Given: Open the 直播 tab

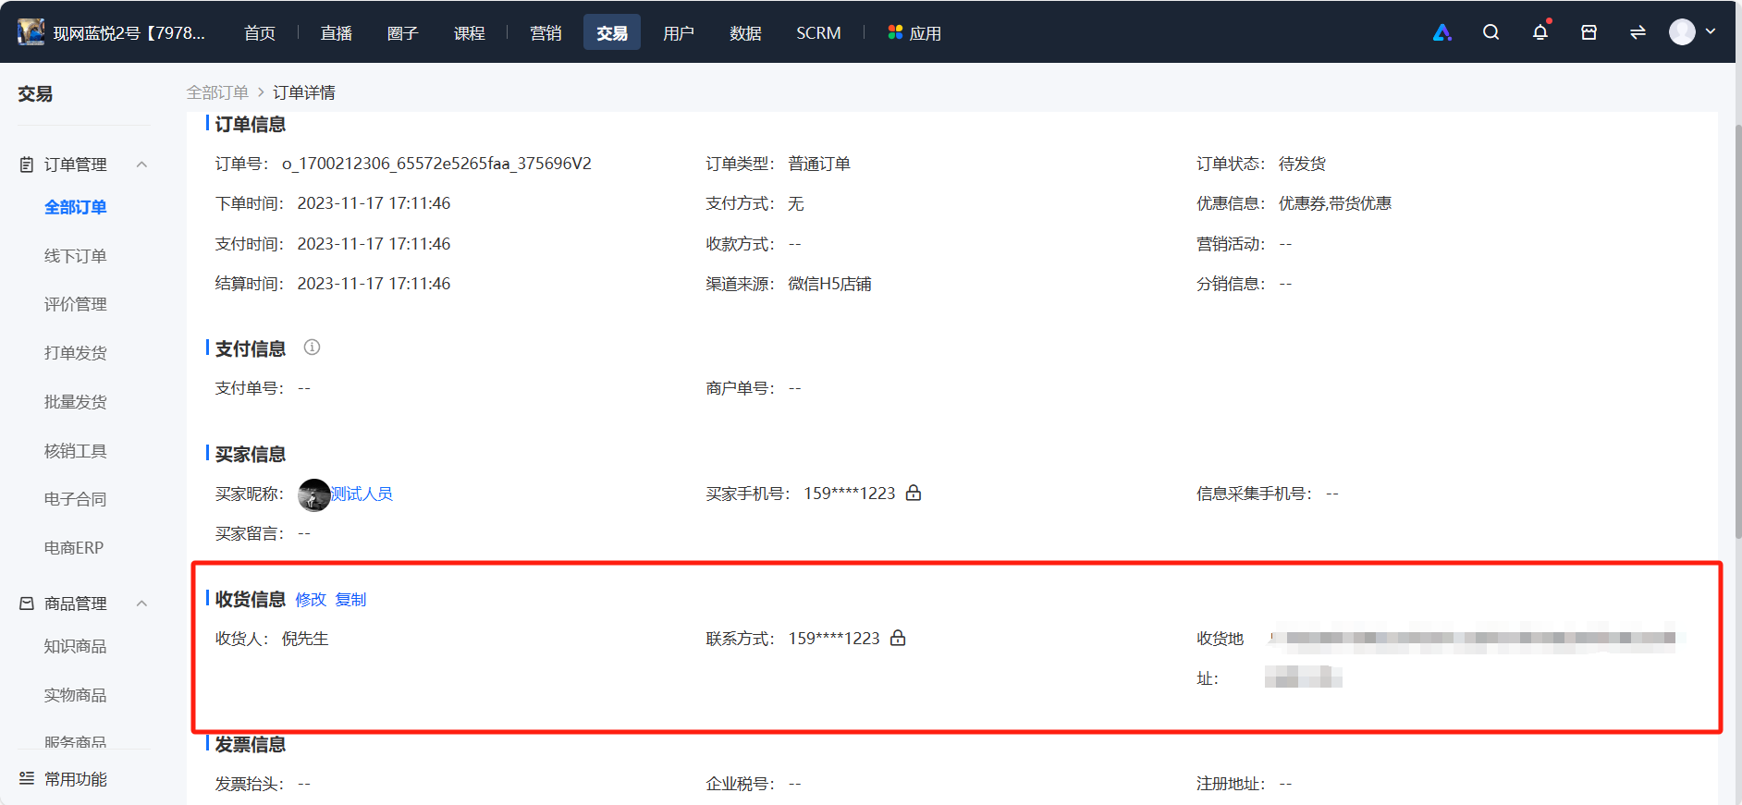Looking at the screenshot, I should 336,33.
